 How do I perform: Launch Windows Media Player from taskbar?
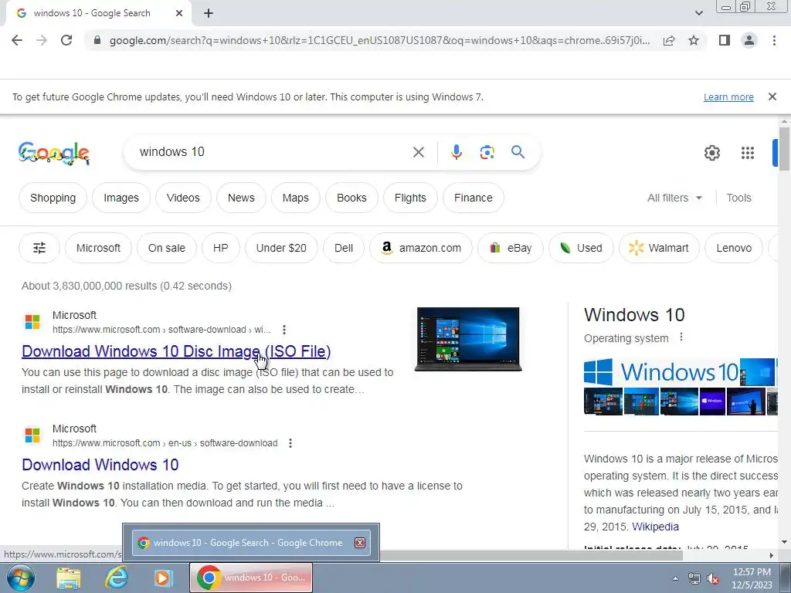click(x=163, y=578)
